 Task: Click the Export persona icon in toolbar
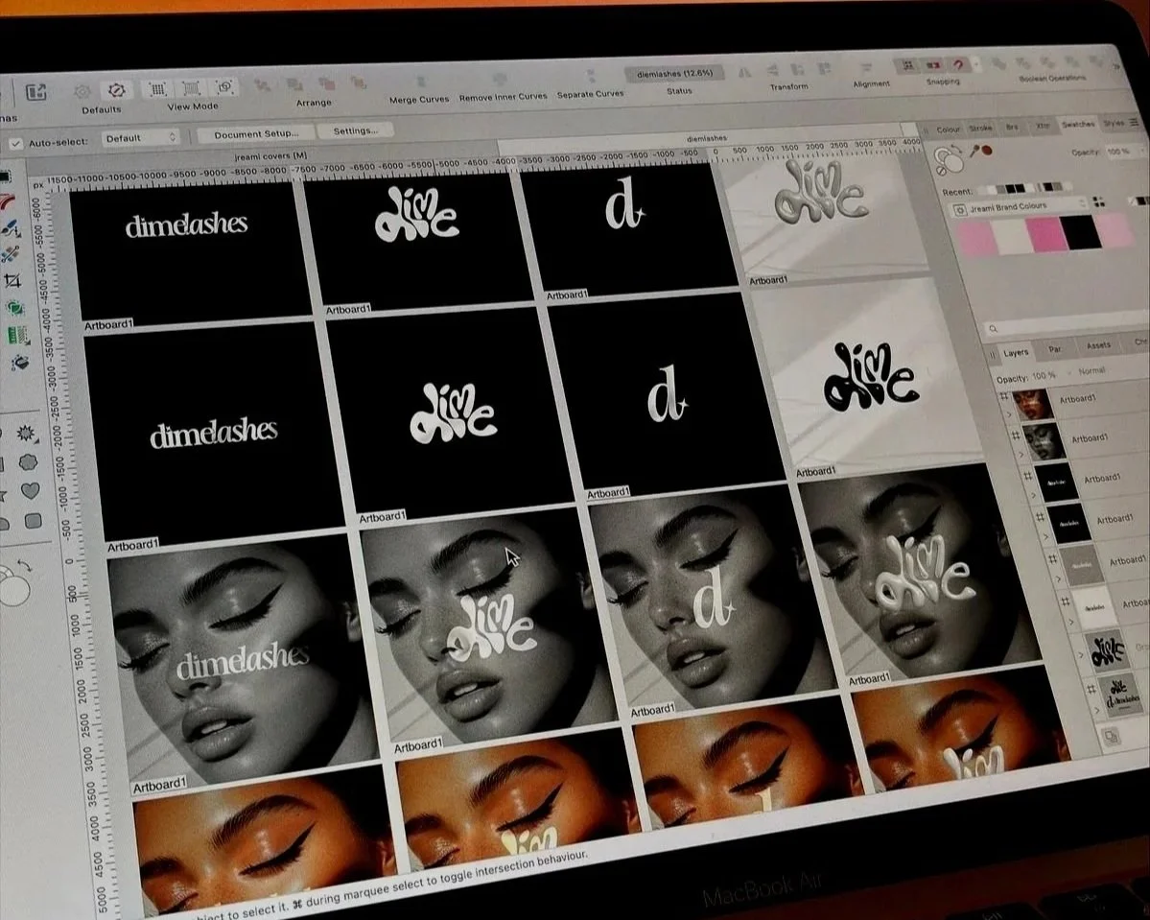pos(35,92)
